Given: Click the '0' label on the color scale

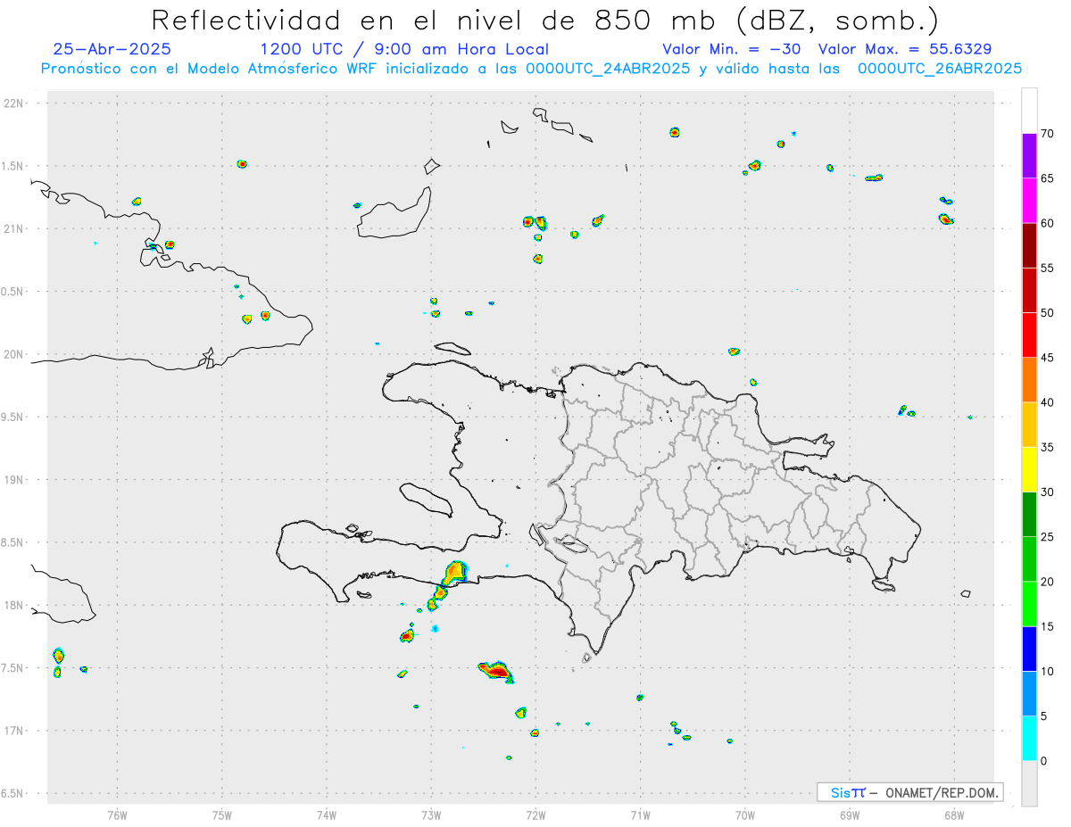Looking at the screenshot, I should (1043, 761).
